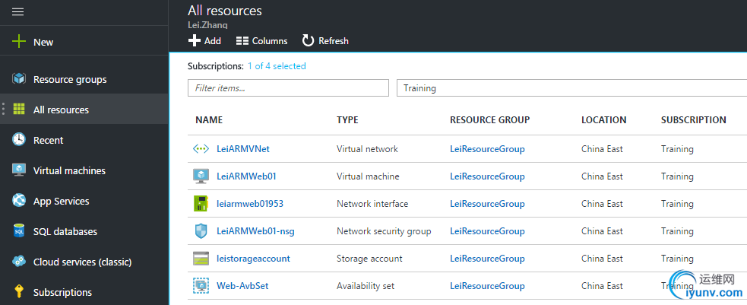Click the All resources grid icon
This screenshot has width=747, height=305.
tap(18, 110)
